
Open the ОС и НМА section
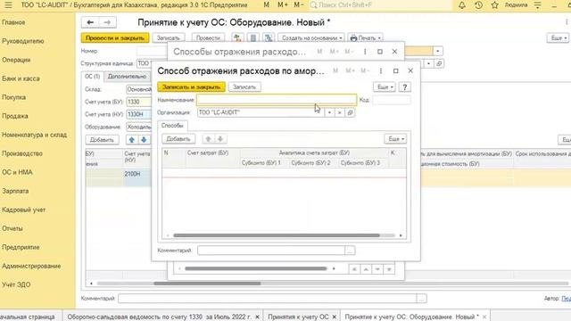17,172
